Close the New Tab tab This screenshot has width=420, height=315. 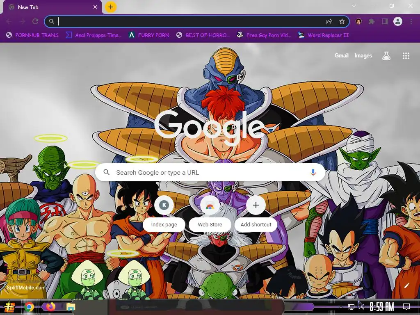click(x=95, y=7)
